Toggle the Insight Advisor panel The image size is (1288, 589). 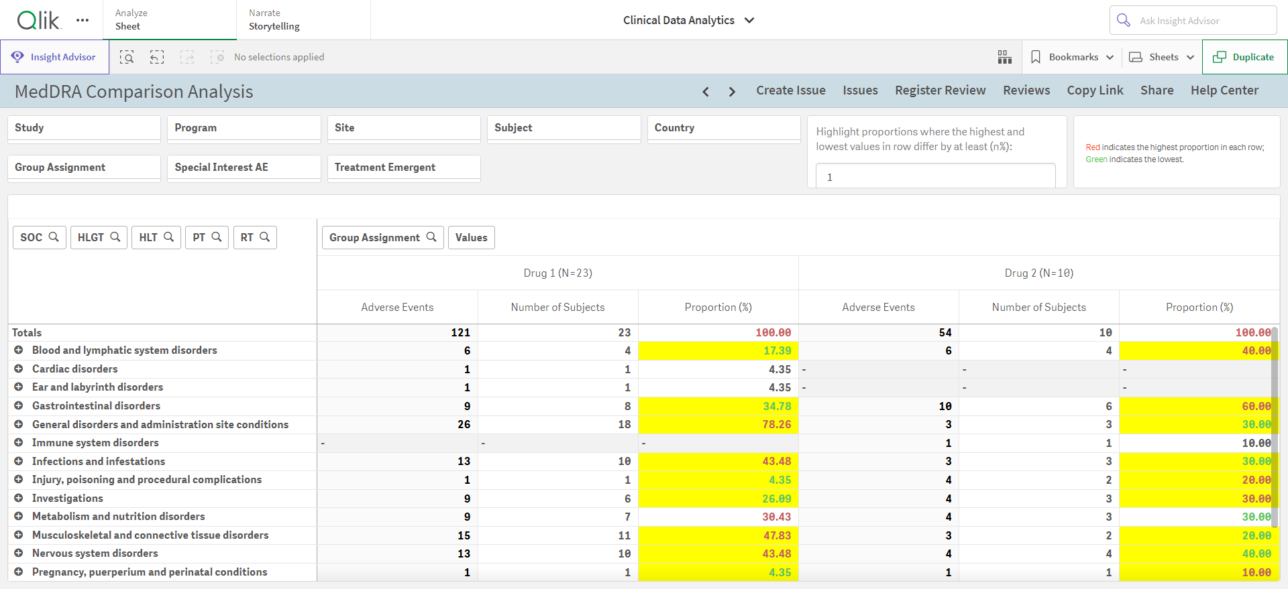tap(54, 57)
